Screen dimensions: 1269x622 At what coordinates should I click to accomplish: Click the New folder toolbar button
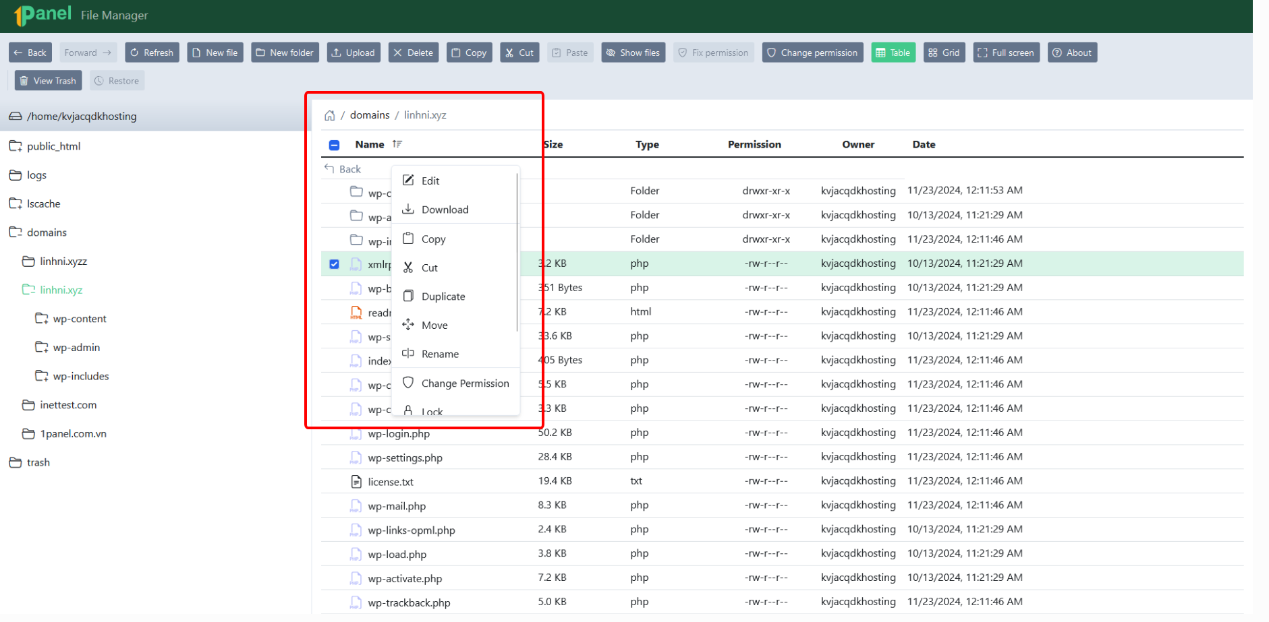(285, 53)
